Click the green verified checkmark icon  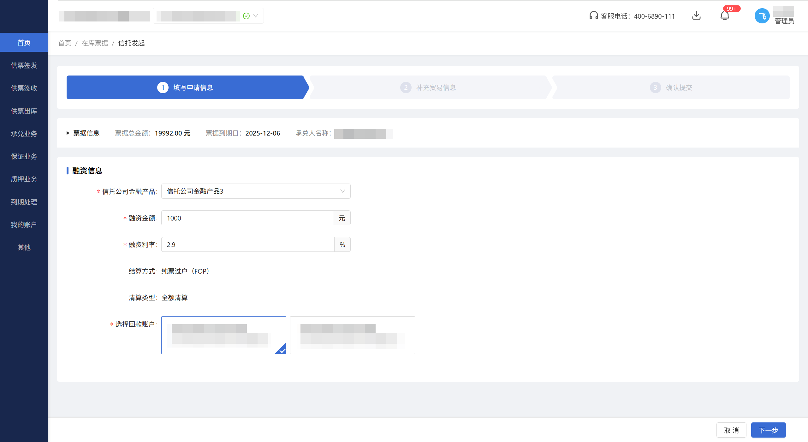tap(247, 16)
